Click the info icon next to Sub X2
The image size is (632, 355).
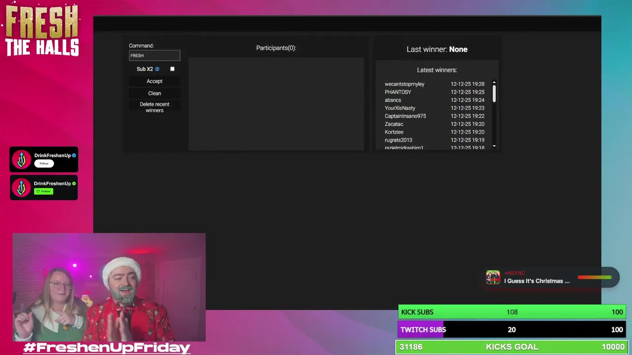pos(158,69)
